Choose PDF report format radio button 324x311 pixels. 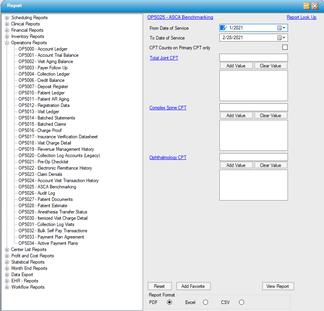169,302
